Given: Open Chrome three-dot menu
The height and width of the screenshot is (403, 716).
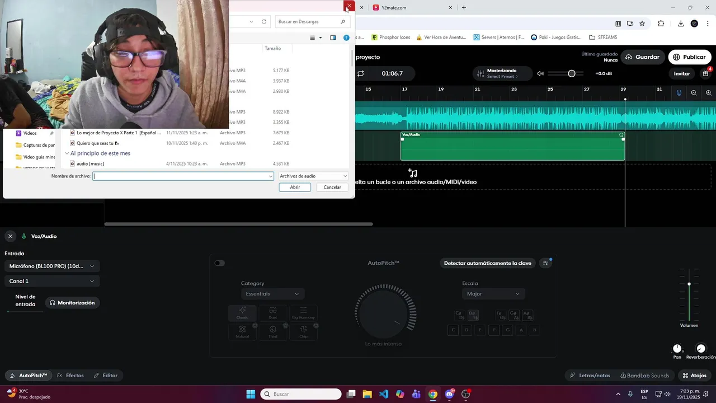Looking at the screenshot, I should (708, 24).
